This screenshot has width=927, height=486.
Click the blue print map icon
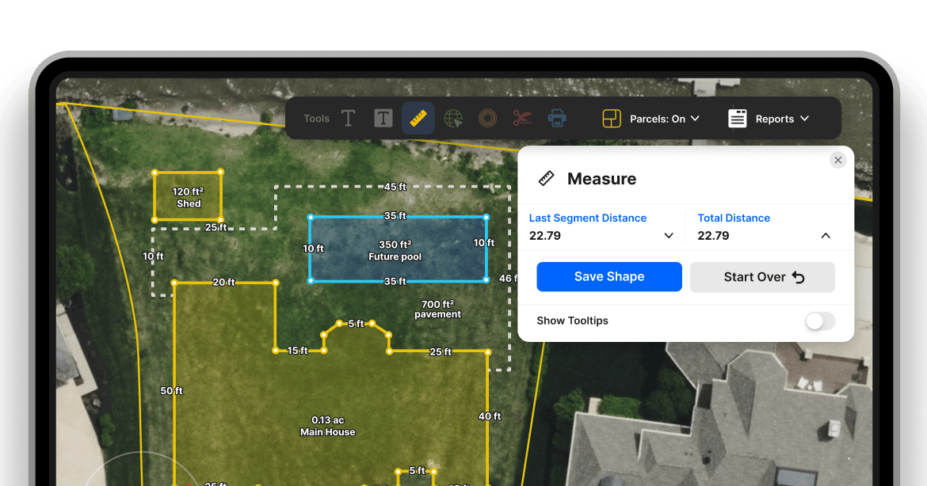click(557, 119)
